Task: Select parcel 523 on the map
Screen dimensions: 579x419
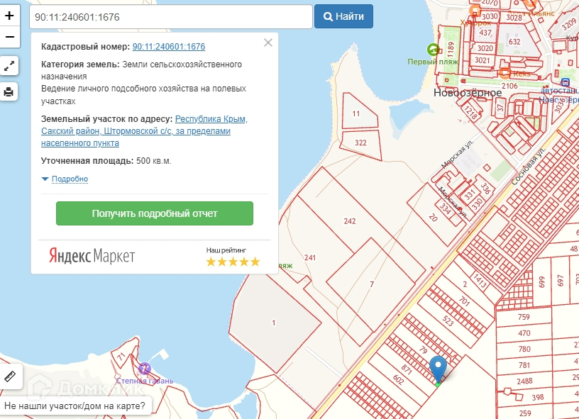Action: coord(448,321)
